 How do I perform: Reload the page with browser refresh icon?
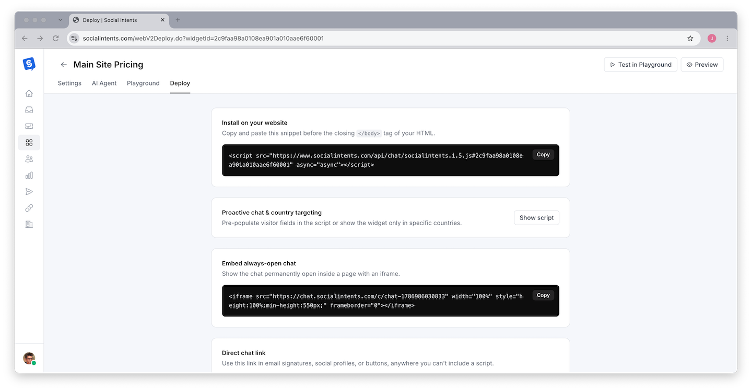pos(56,38)
